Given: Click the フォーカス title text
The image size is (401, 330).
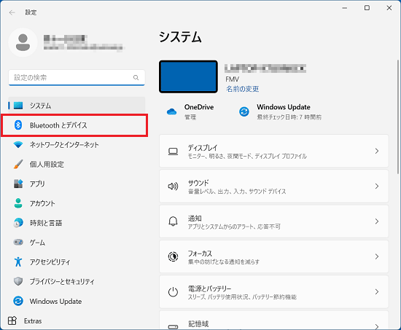Looking at the screenshot, I should [x=200, y=254].
